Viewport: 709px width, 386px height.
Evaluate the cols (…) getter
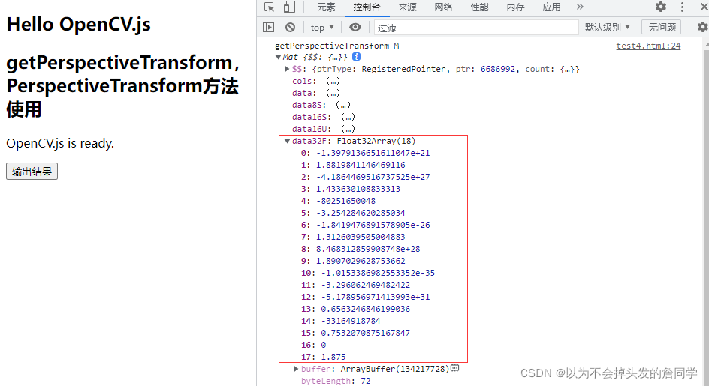pos(333,81)
